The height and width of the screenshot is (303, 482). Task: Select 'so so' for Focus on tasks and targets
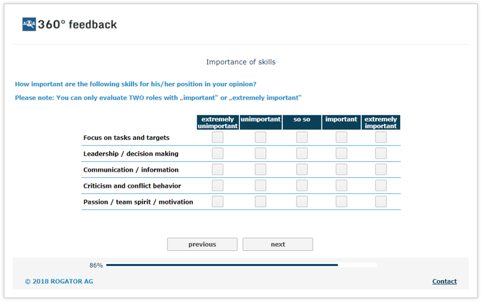pos(302,138)
